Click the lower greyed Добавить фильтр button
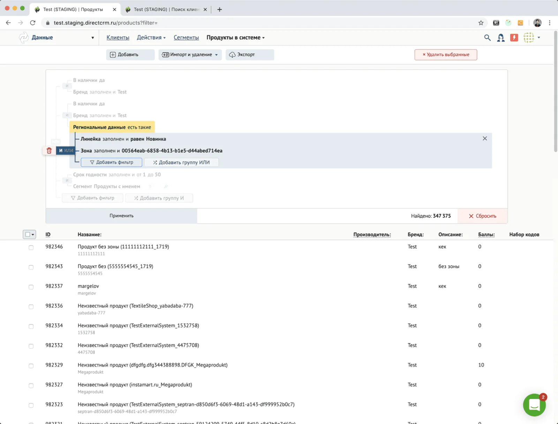The height and width of the screenshot is (424, 558). point(92,198)
